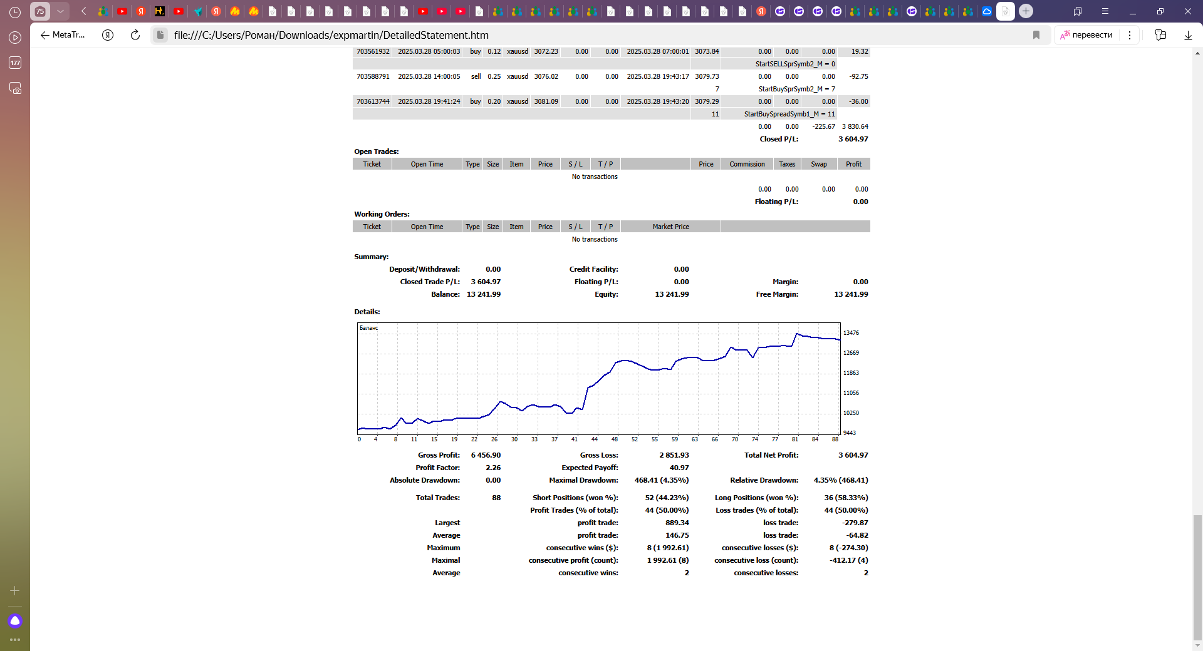Click the text StartBuySprSymb2_M = 7

pos(796,89)
